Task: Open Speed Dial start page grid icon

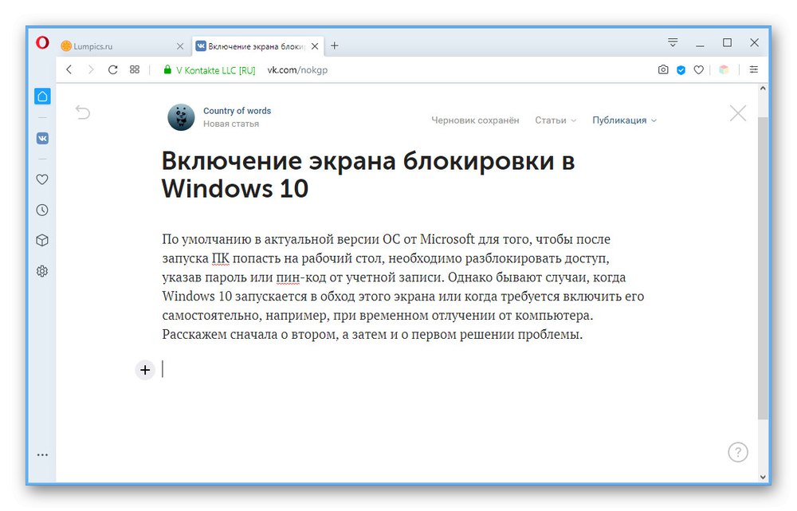Action: coord(134,69)
